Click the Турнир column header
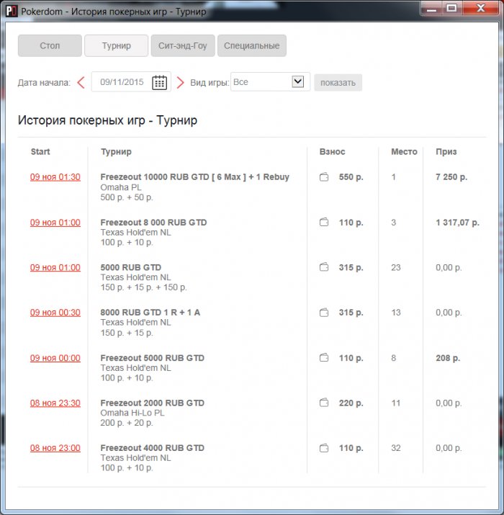Image resolution: width=504 pixels, height=515 pixels. [116, 152]
